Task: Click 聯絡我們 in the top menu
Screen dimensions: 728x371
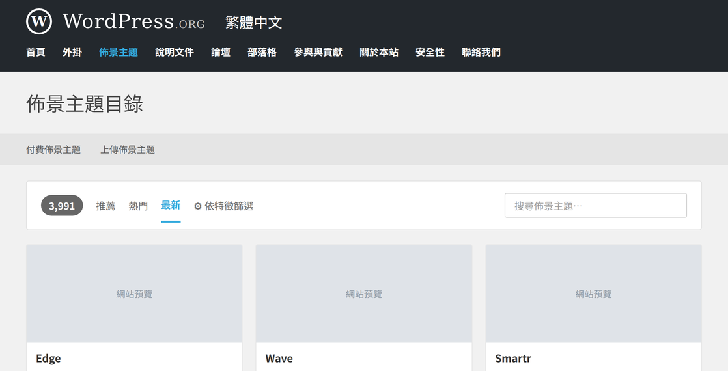Action: (x=481, y=53)
